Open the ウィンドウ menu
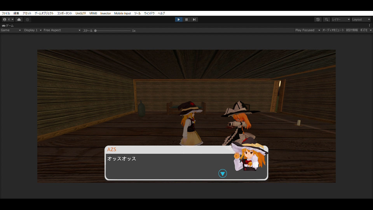This screenshot has height=210, width=373. 149,13
